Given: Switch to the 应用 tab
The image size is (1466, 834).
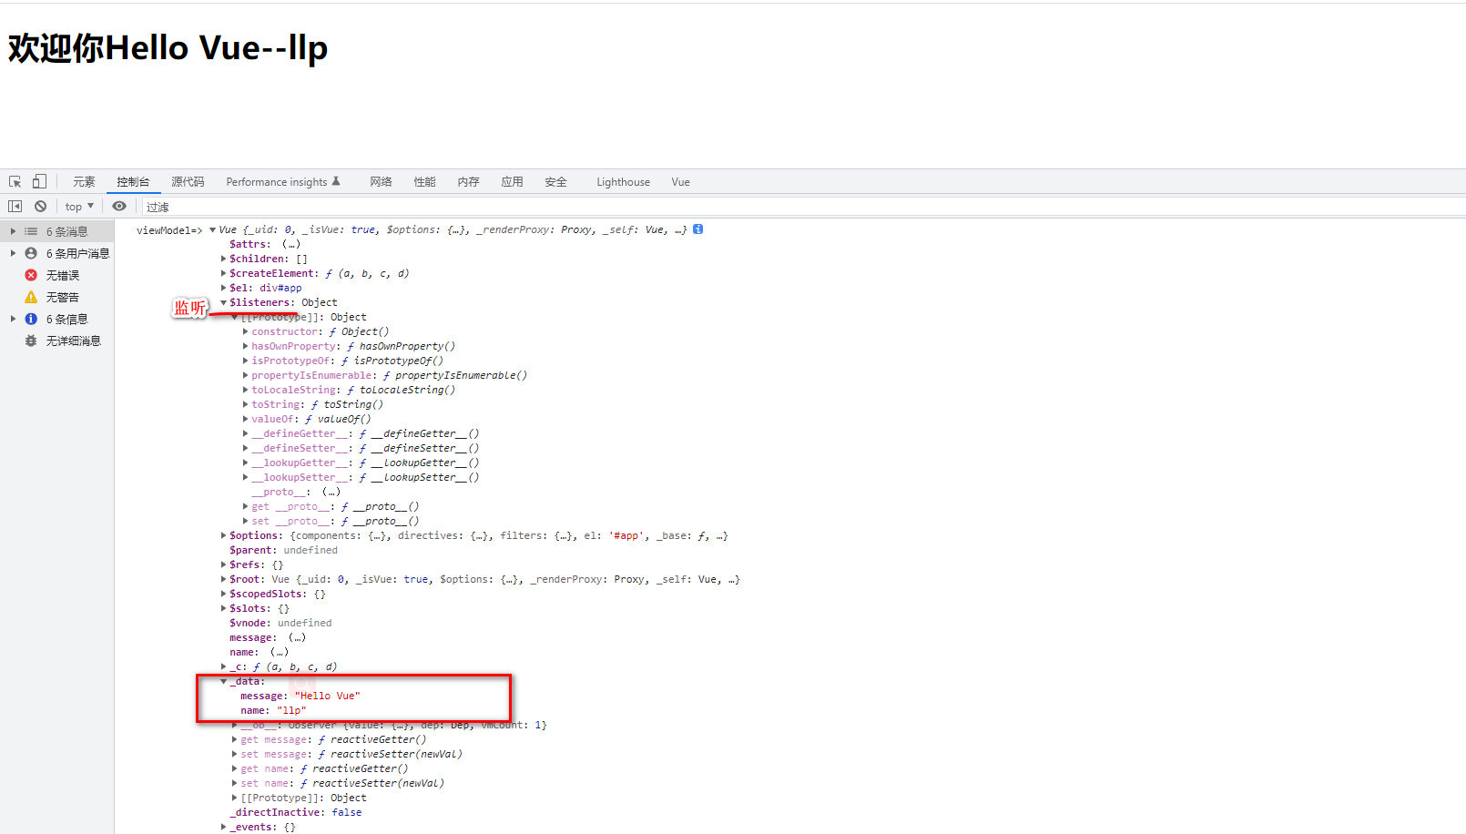Looking at the screenshot, I should [x=512, y=182].
